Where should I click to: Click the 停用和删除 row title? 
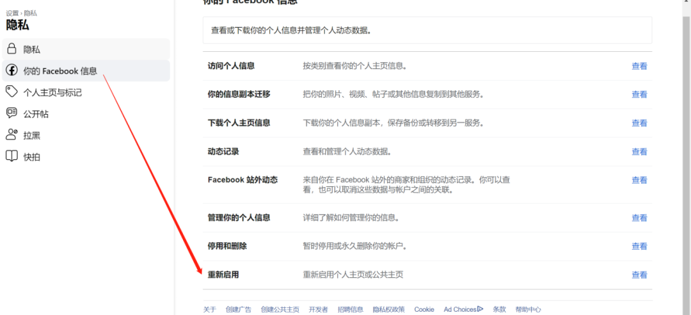point(227,246)
